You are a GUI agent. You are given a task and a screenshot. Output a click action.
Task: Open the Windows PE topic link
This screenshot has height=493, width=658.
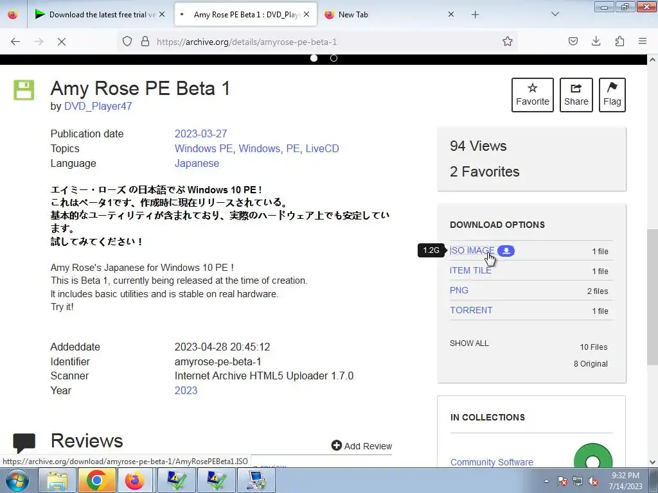204,148
